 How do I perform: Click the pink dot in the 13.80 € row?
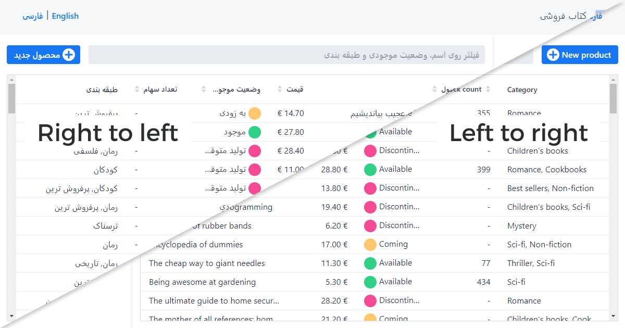(370, 188)
